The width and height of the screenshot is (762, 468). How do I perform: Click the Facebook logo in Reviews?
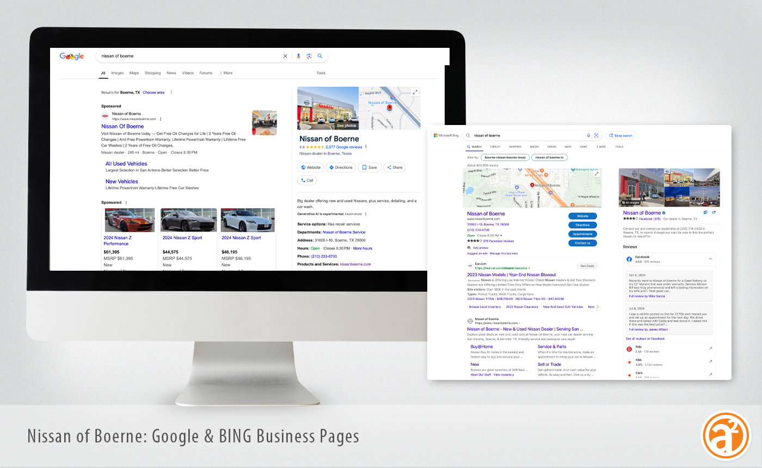pyautogui.click(x=629, y=259)
